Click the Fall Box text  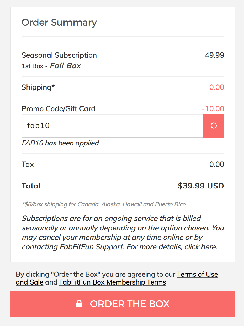[x=65, y=66]
